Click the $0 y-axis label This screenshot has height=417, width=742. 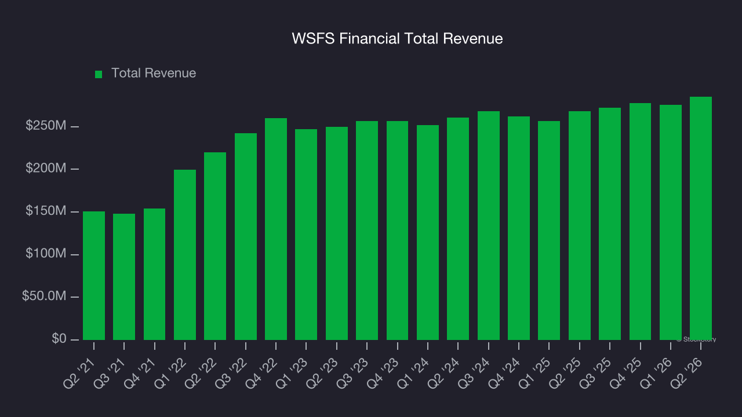[x=58, y=339]
